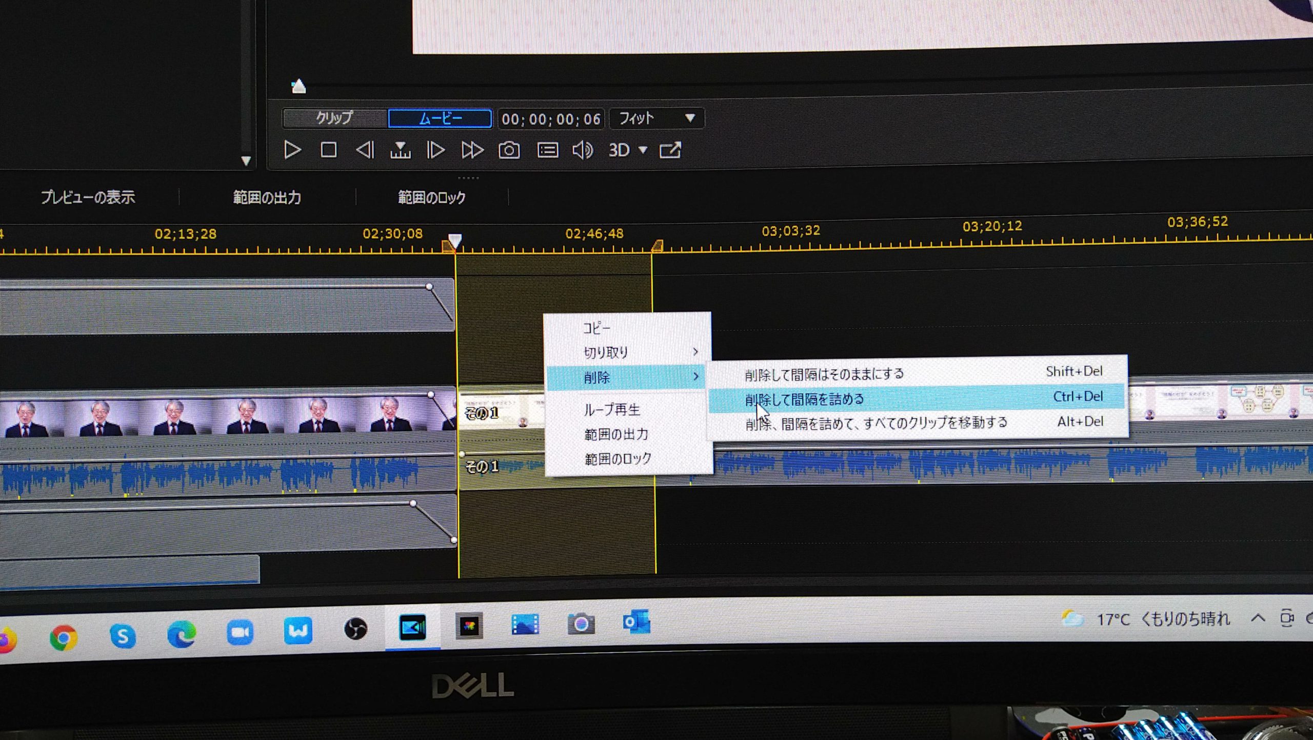Open the blue W app in the taskbar

click(298, 630)
